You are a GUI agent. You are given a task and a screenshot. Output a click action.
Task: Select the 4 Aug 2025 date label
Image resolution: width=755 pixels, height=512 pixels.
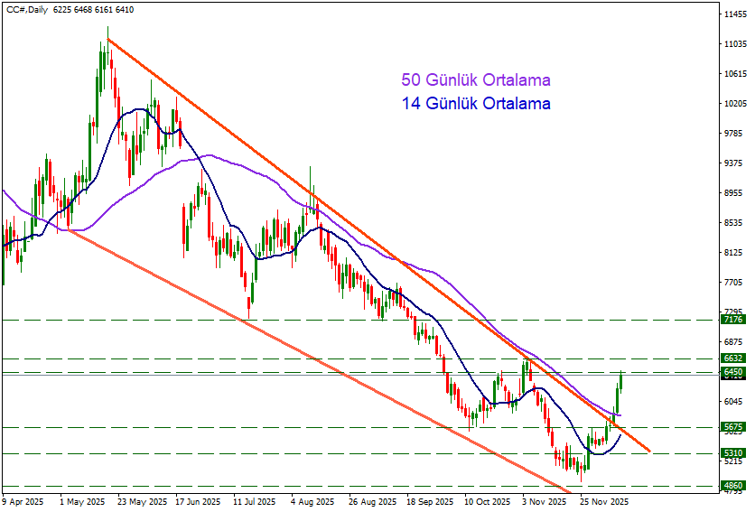pyautogui.click(x=313, y=500)
